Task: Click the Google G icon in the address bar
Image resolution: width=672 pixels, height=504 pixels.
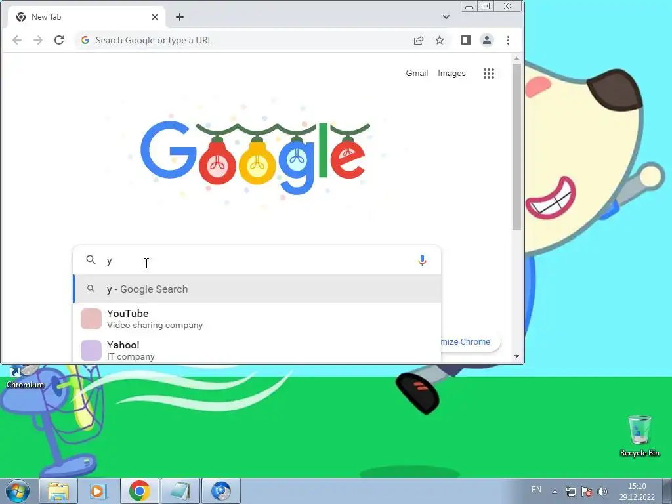Action: coord(85,40)
